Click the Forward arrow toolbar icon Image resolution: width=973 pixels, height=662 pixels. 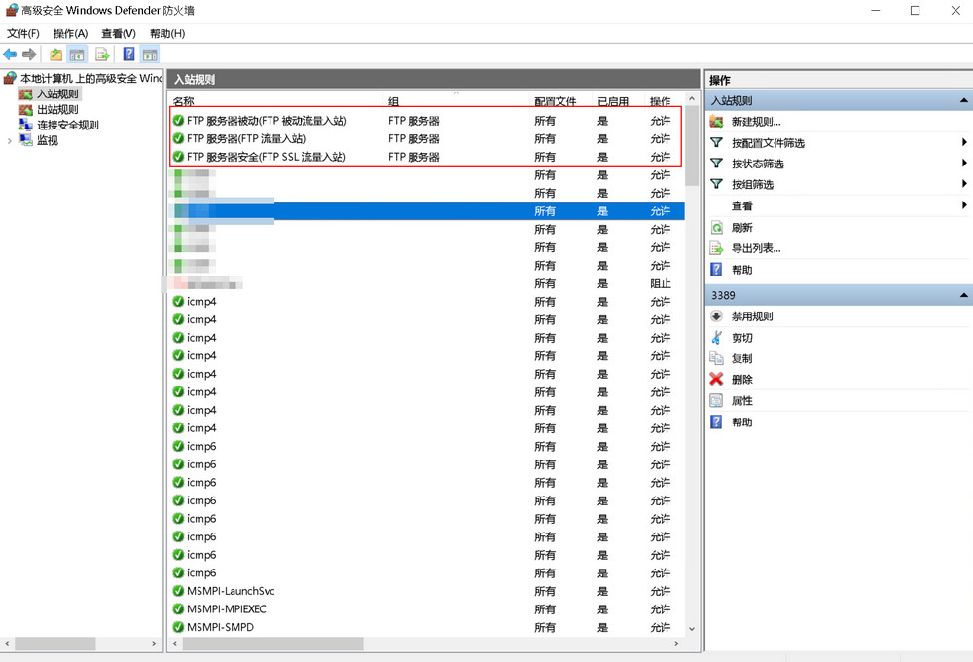click(x=29, y=55)
